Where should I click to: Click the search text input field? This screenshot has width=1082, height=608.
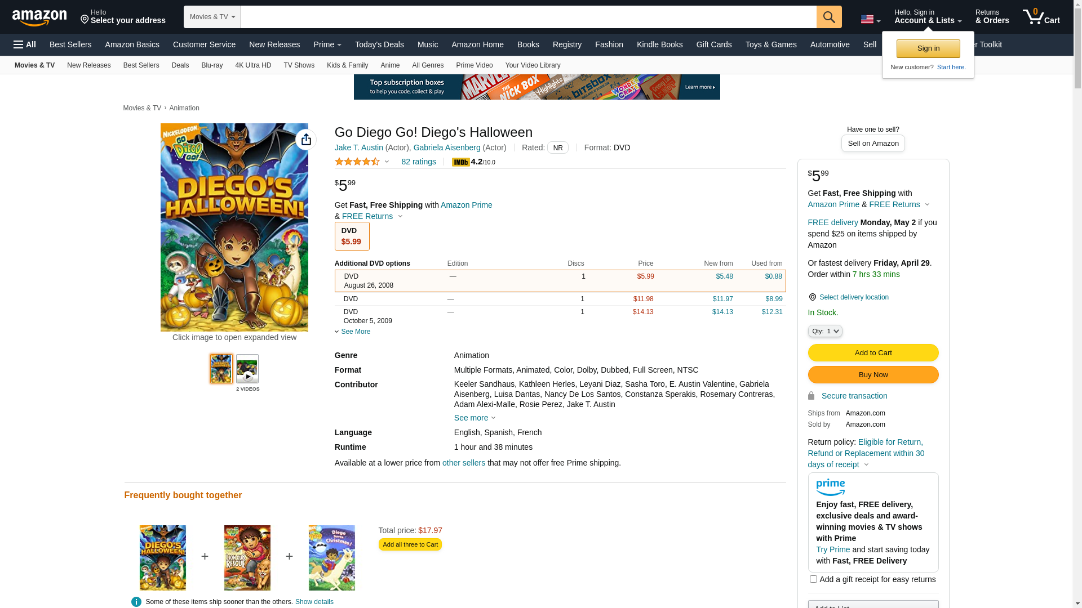(x=528, y=17)
